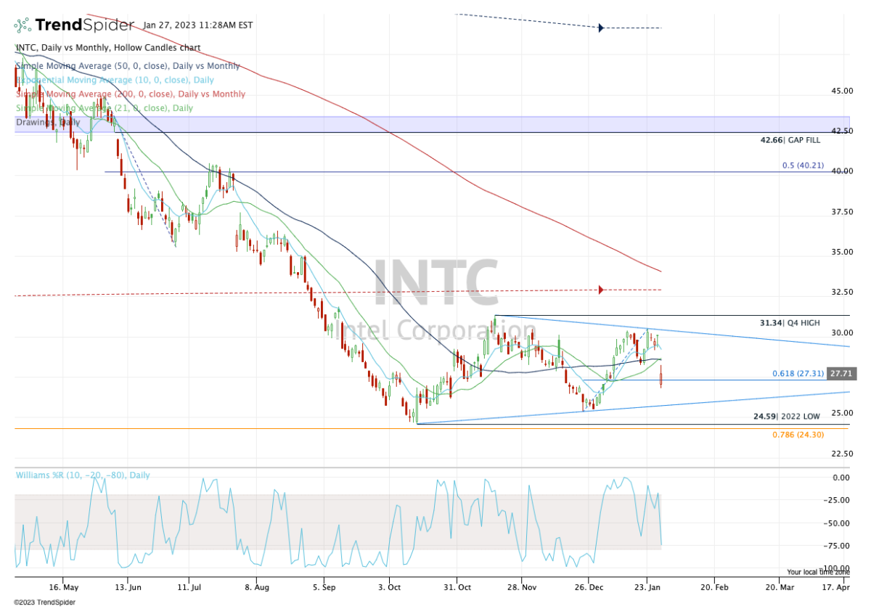Click the 0.618 (27.31) Fibonacci label
This screenshot has width=871, height=609.
click(798, 374)
